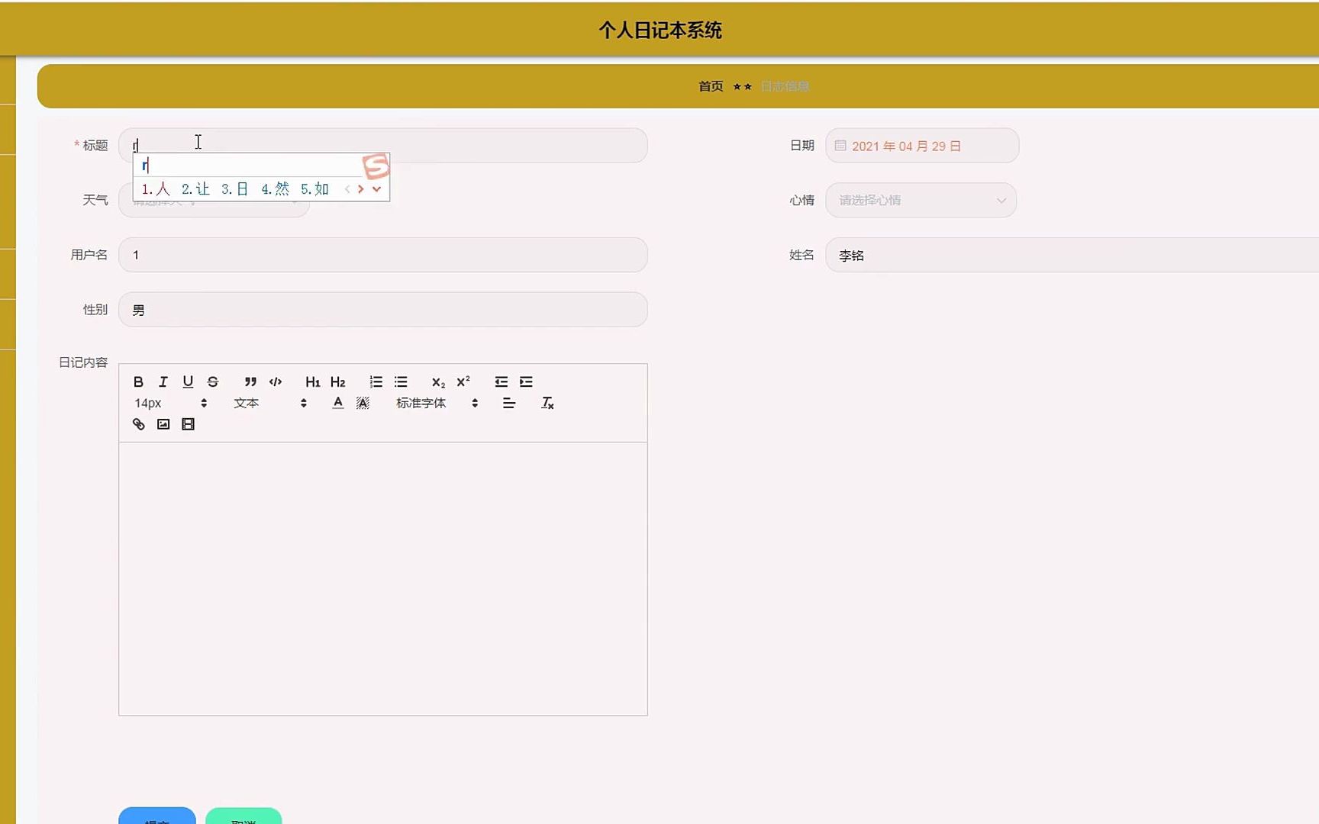Viewport: 1319px width, 824px height.
Task: Choose IME candidate 5 如
Action: (314, 188)
